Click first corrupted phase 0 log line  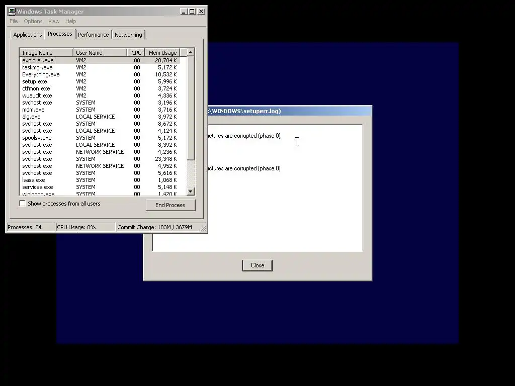pyautogui.click(x=245, y=136)
